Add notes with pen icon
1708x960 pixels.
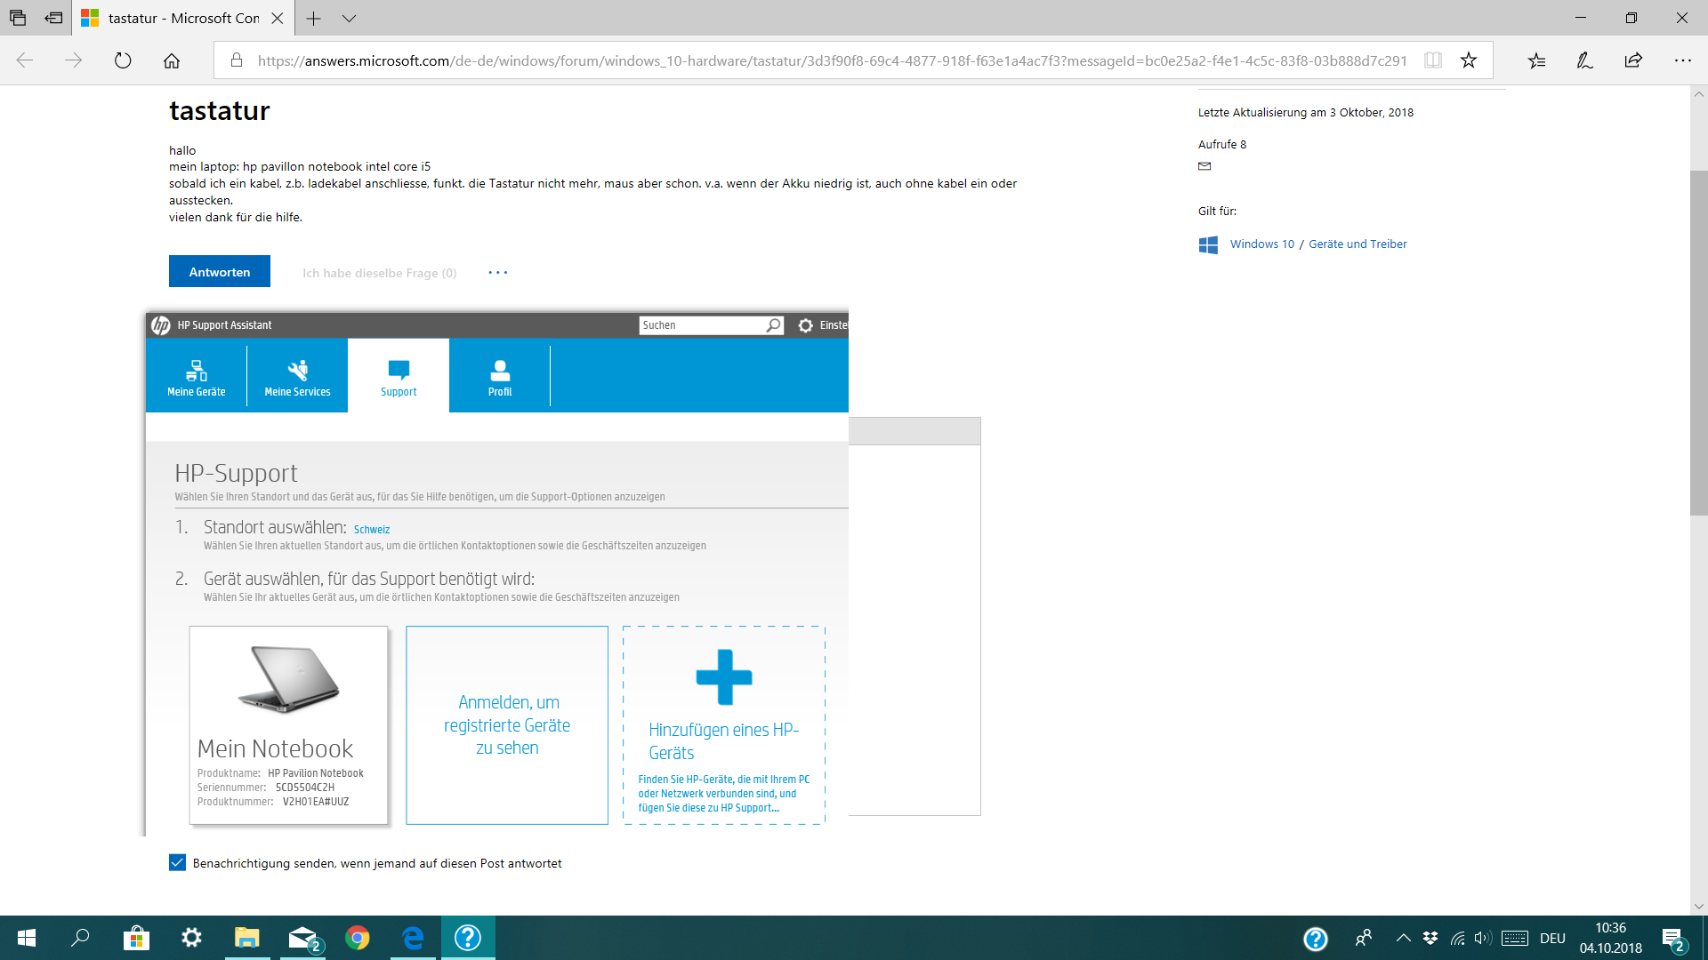1585,60
